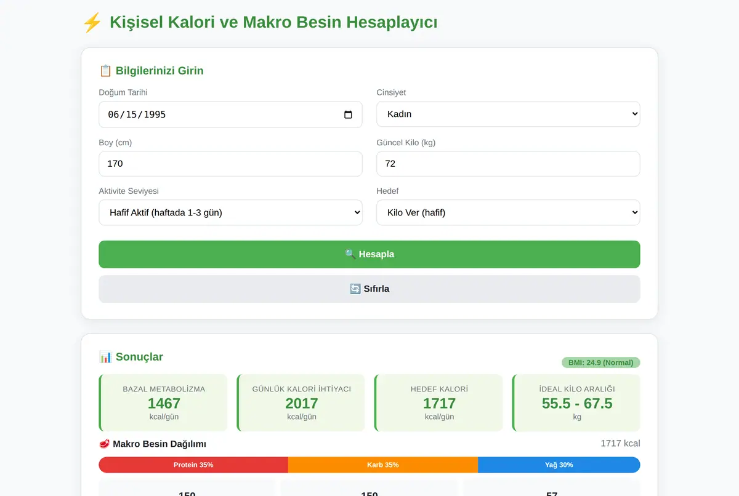Click the orange Karb 35% bar segment
The image size is (739, 496).
click(383, 465)
